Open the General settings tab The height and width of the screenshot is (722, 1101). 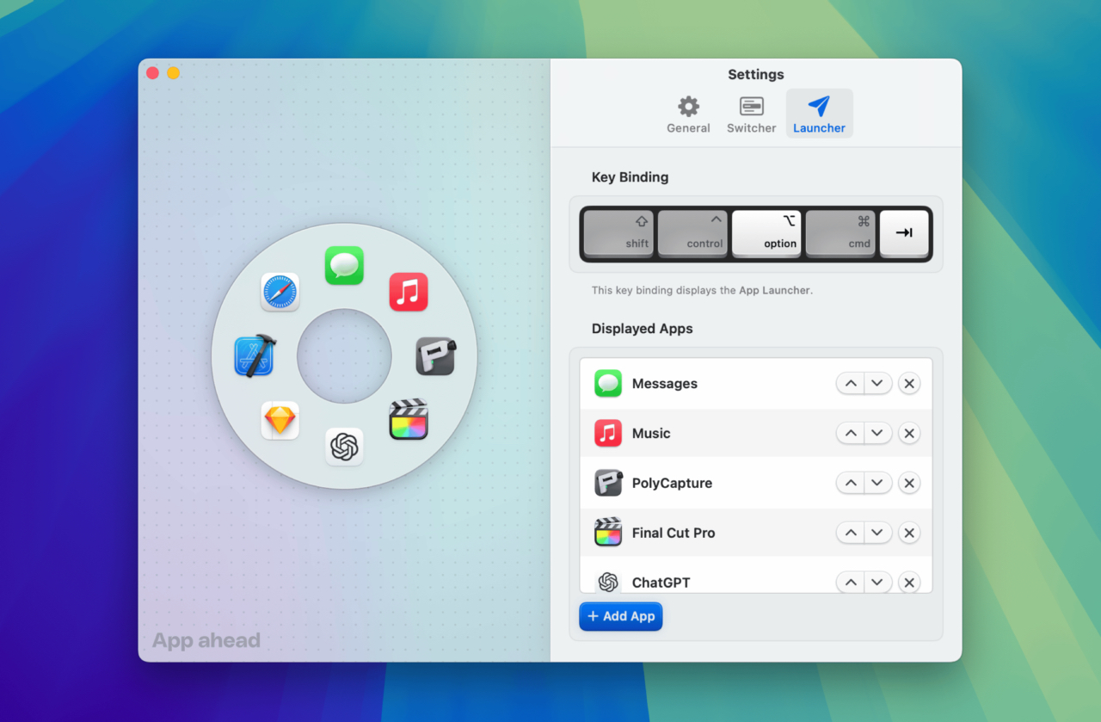688,114
